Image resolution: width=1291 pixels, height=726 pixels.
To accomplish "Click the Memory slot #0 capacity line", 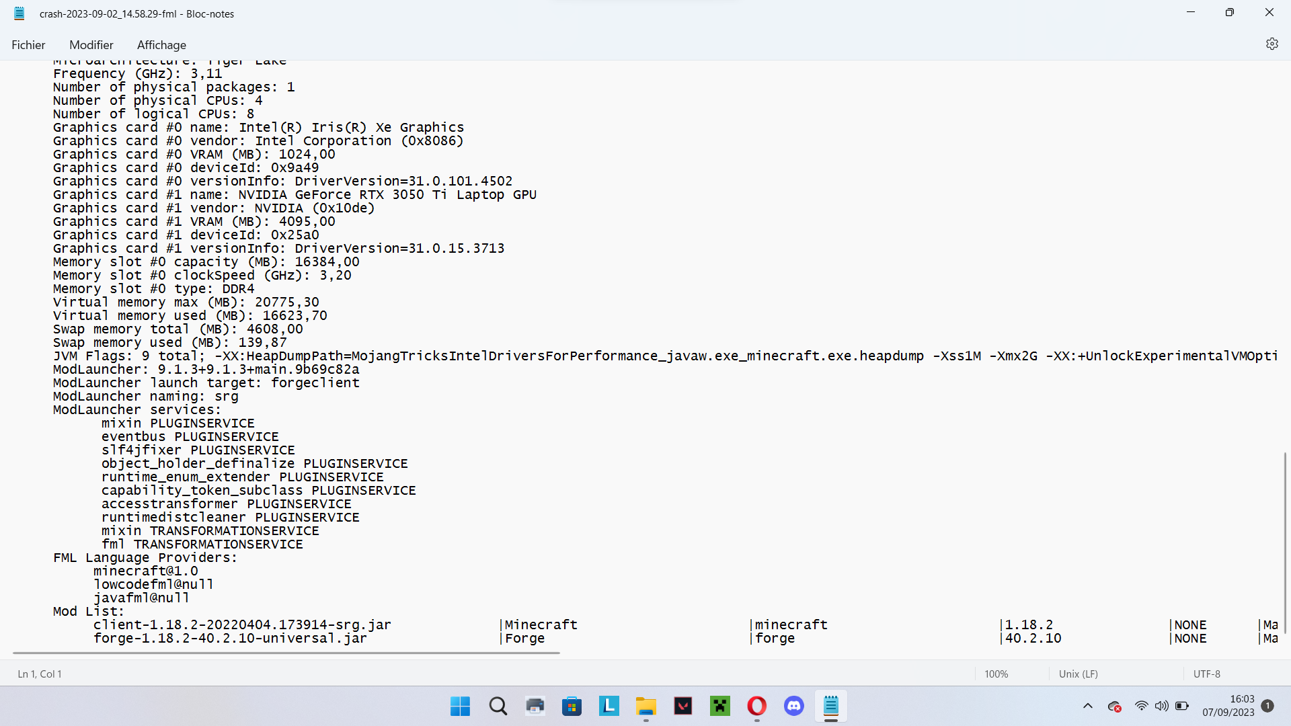I will (x=206, y=262).
